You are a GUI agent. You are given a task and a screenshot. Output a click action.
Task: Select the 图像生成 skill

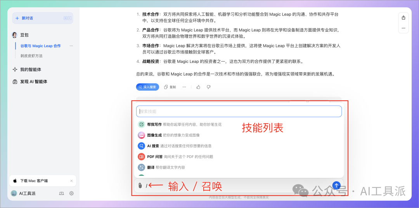(239, 135)
